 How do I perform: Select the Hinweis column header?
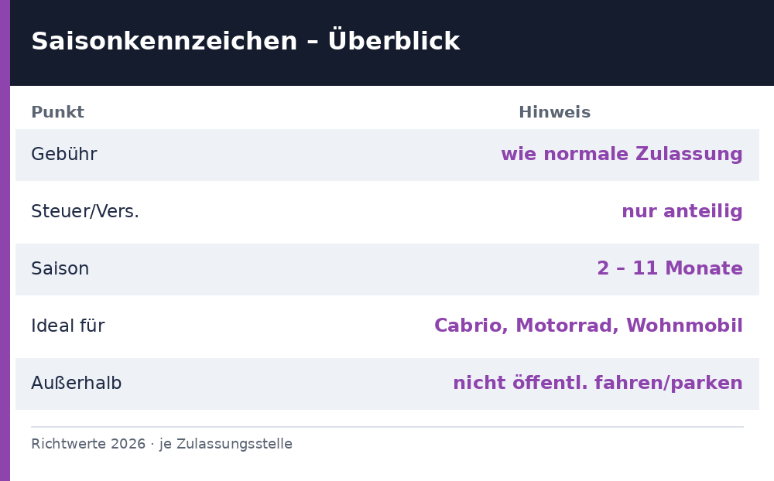tap(554, 112)
